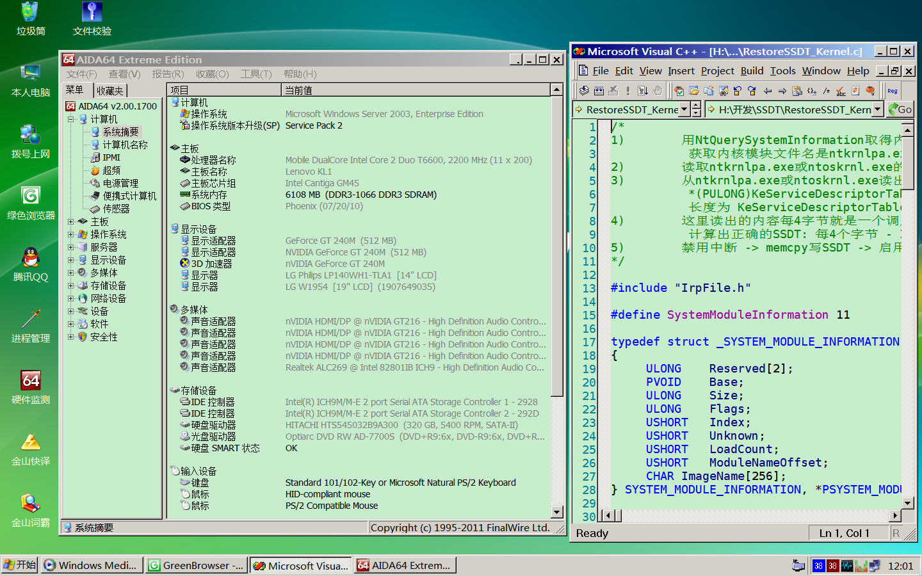Select the 超频 item in AIDA64 tree
The image size is (922, 576).
click(111, 170)
